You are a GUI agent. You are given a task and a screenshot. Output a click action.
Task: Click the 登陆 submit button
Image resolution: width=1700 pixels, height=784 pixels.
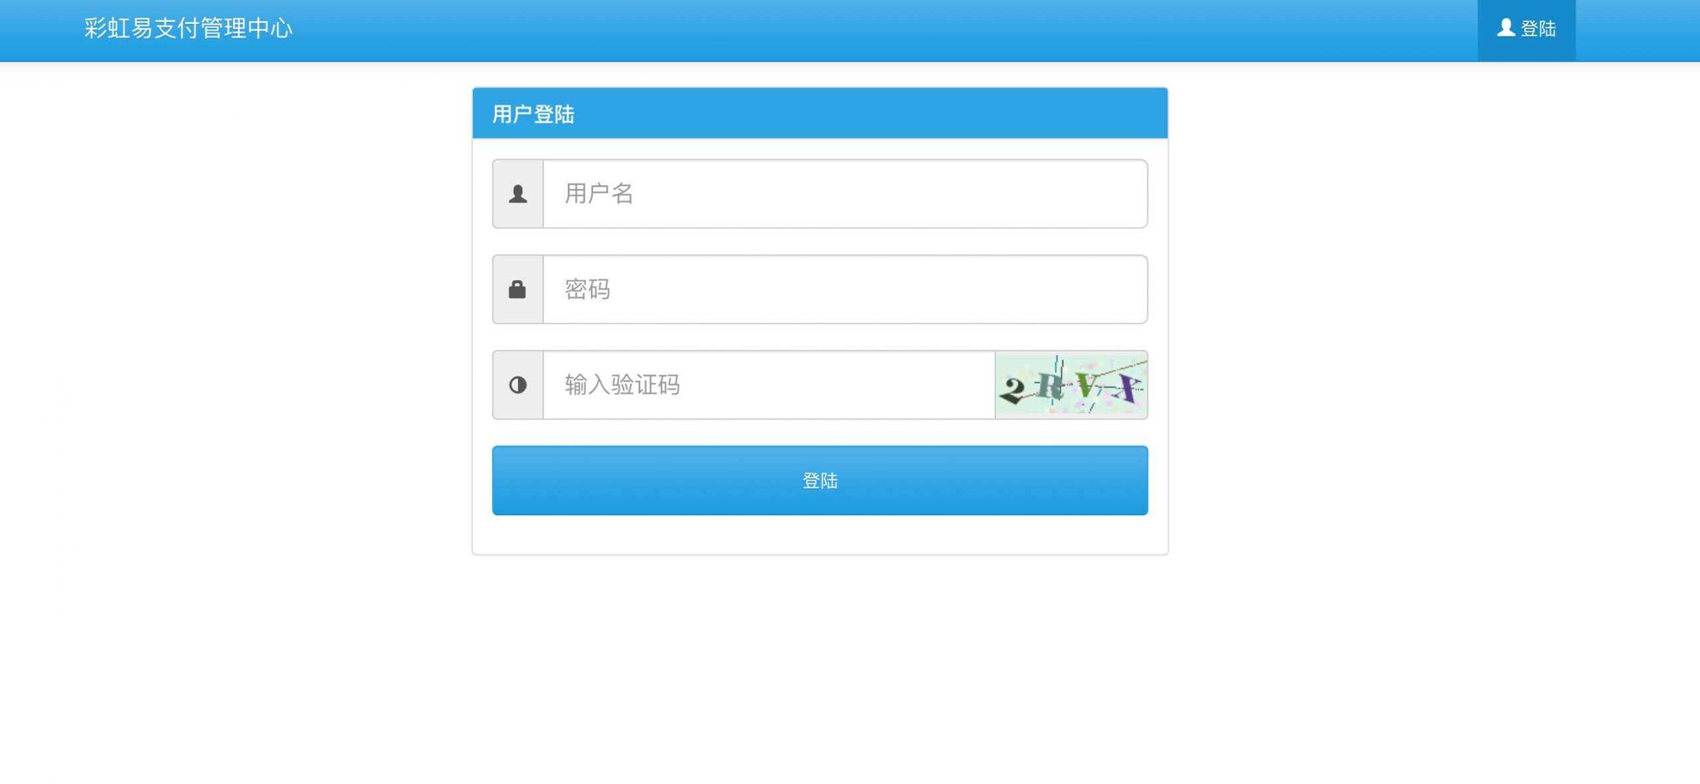[x=819, y=481]
